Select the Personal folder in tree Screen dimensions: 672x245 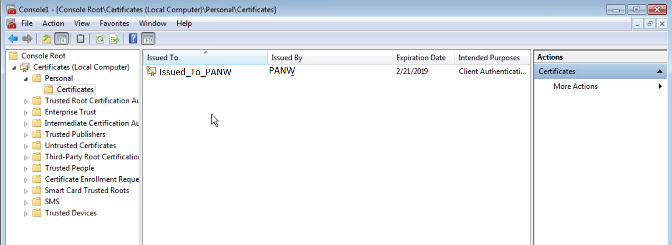click(x=59, y=78)
